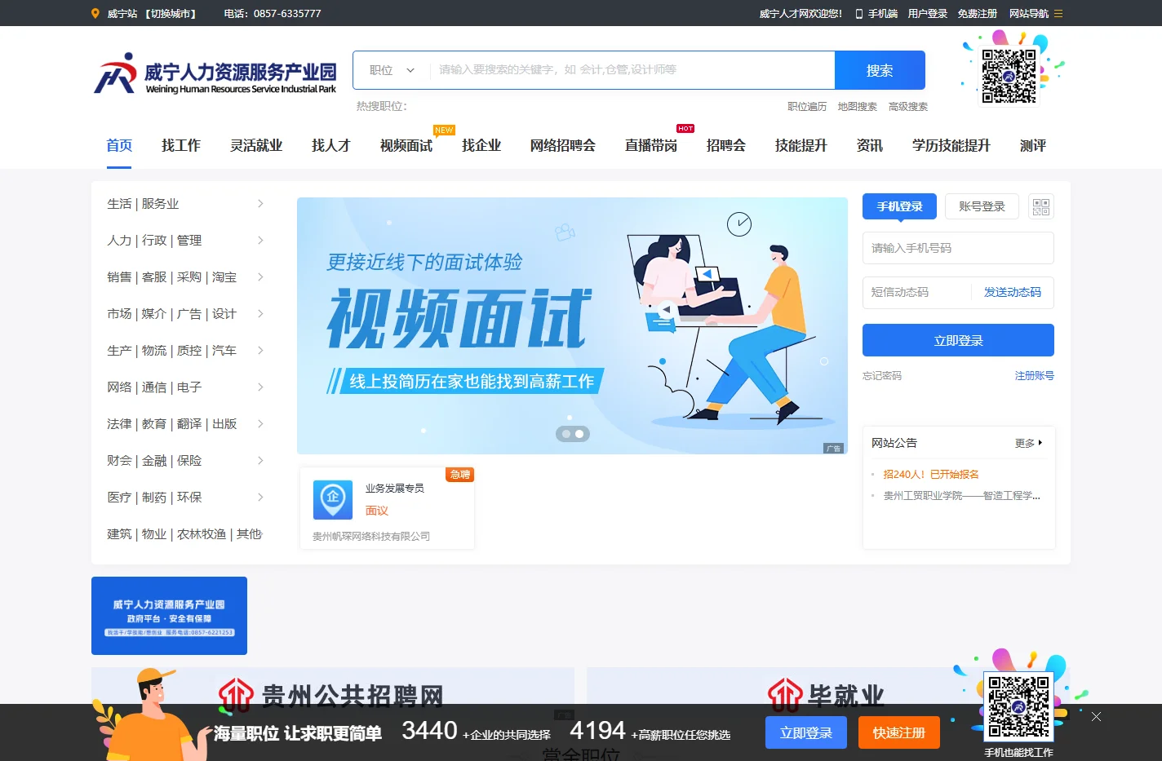This screenshot has height=761, width=1162.
Task: Open 灵活就业 nav tab
Action: click(x=256, y=145)
